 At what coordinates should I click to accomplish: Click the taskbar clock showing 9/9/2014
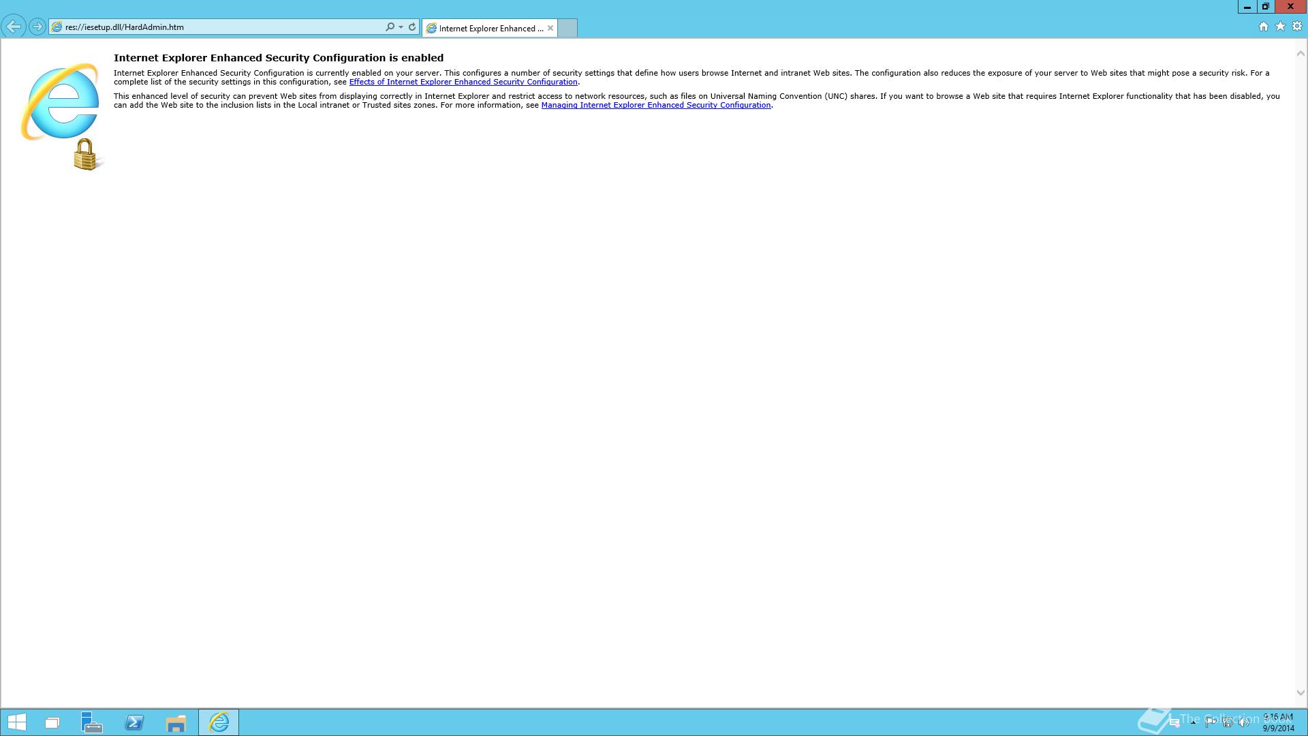[x=1278, y=722]
